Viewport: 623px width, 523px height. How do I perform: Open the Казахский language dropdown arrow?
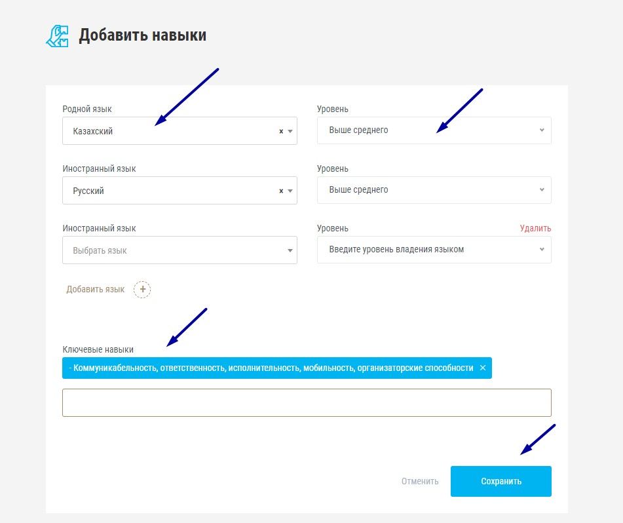290,131
